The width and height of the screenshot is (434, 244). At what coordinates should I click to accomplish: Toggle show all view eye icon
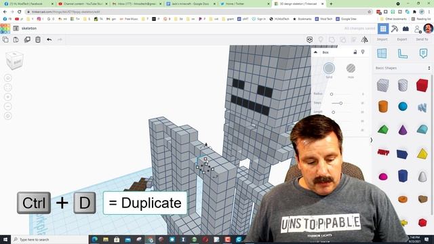click(310, 40)
